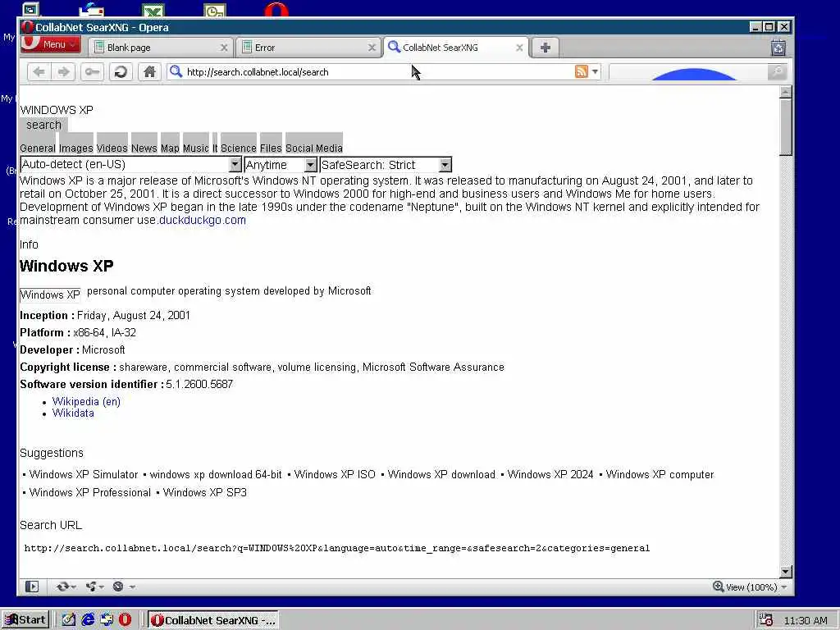Image resolution: width=840 pixels, height=630 pixels.
Task: Reload the current page
Action: tap(121, 72)
